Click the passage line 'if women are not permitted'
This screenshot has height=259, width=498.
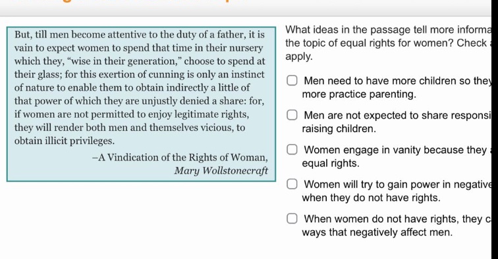coord(132,114)
